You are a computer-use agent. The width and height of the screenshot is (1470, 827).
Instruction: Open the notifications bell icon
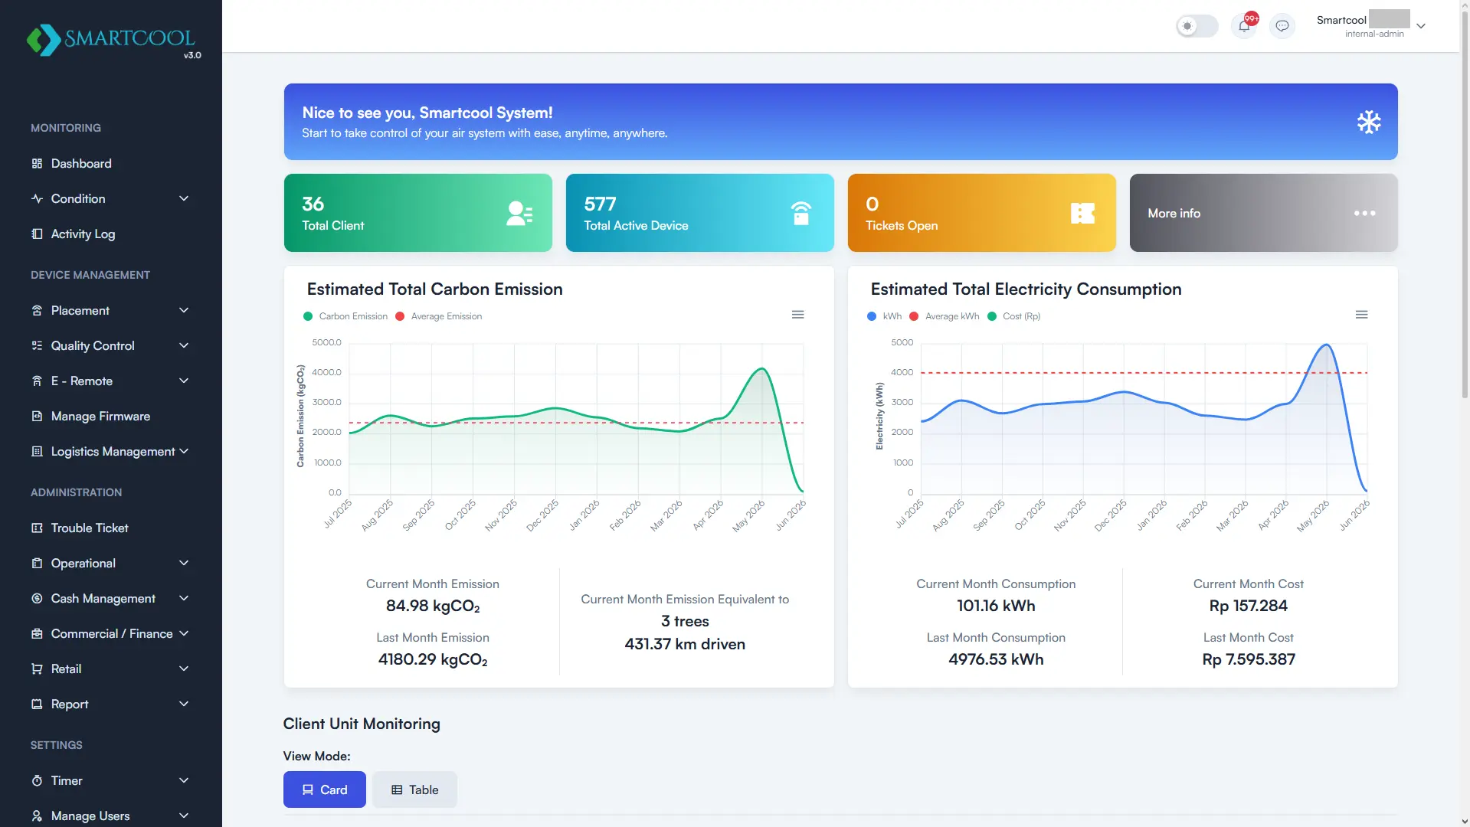[x=1244, y=26]
